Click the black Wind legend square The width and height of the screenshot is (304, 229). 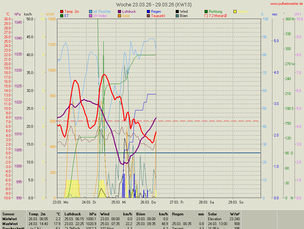click(177, 12)
